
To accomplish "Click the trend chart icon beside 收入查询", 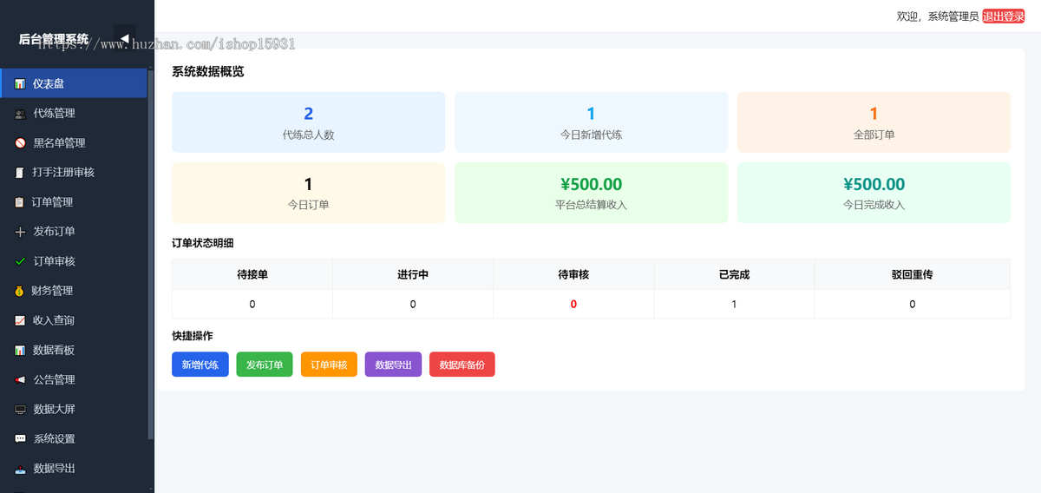I will tap(20, 320).
